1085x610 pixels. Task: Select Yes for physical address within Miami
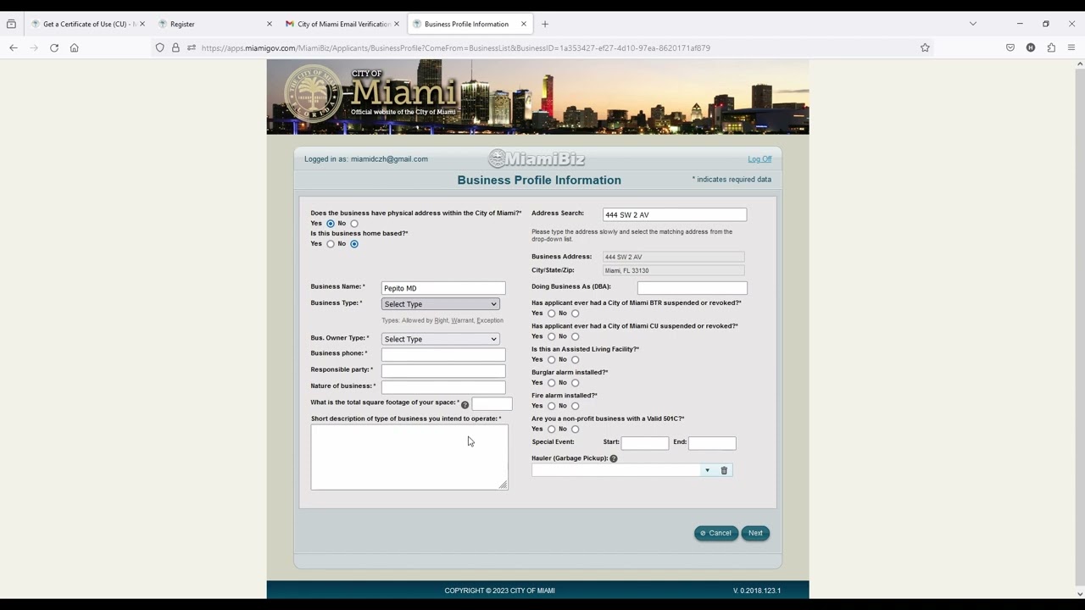tap(331, 224)
